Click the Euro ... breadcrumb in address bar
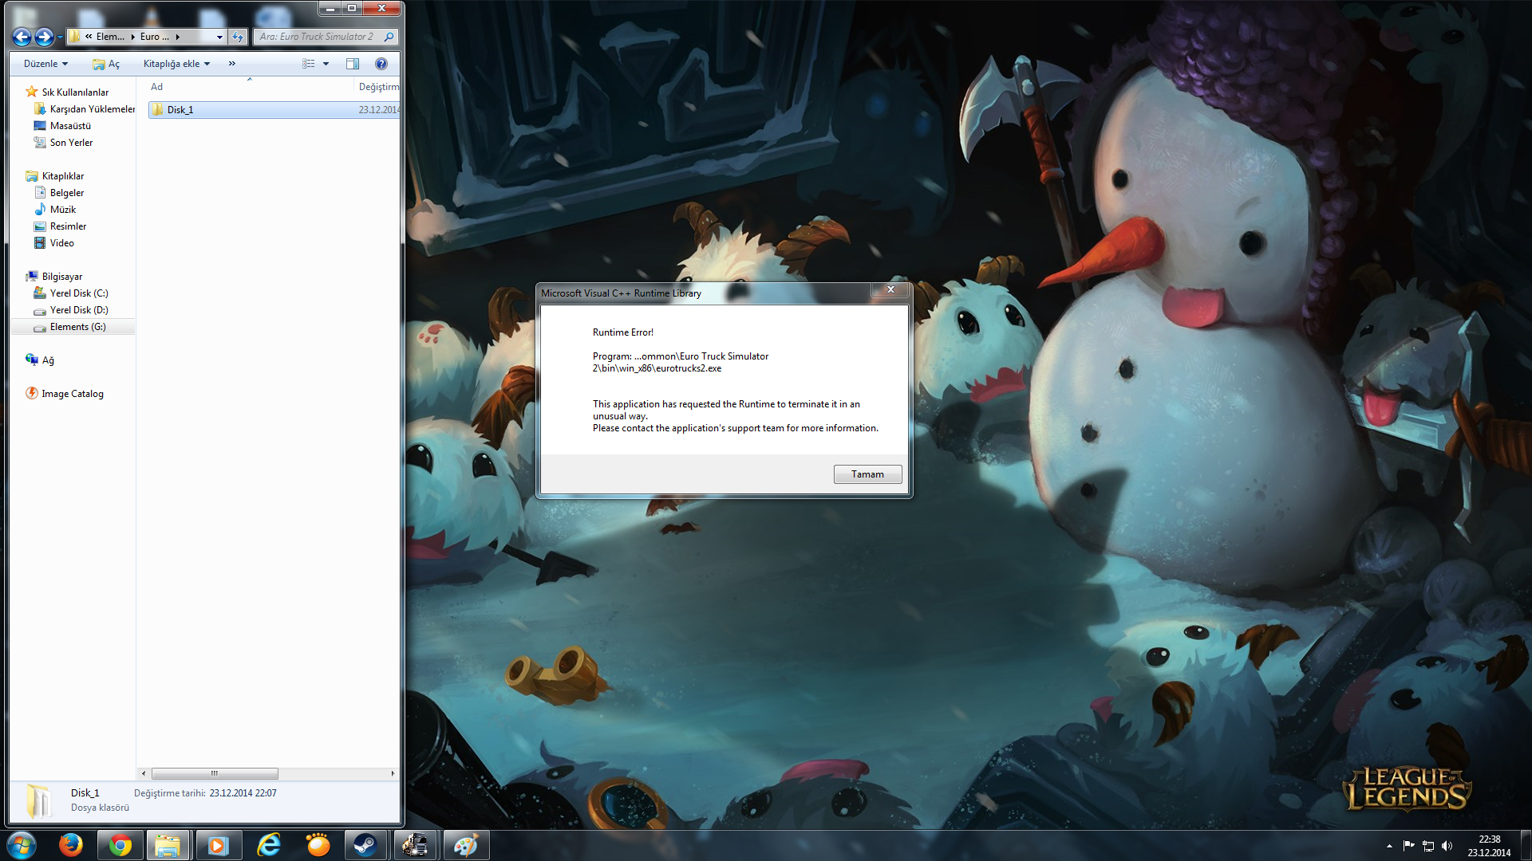Screen dimensions: 1532x861 [x=154, y=37]
